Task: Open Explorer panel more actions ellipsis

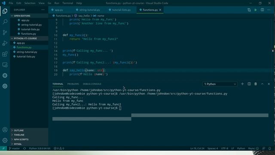Action: [43, 10]
